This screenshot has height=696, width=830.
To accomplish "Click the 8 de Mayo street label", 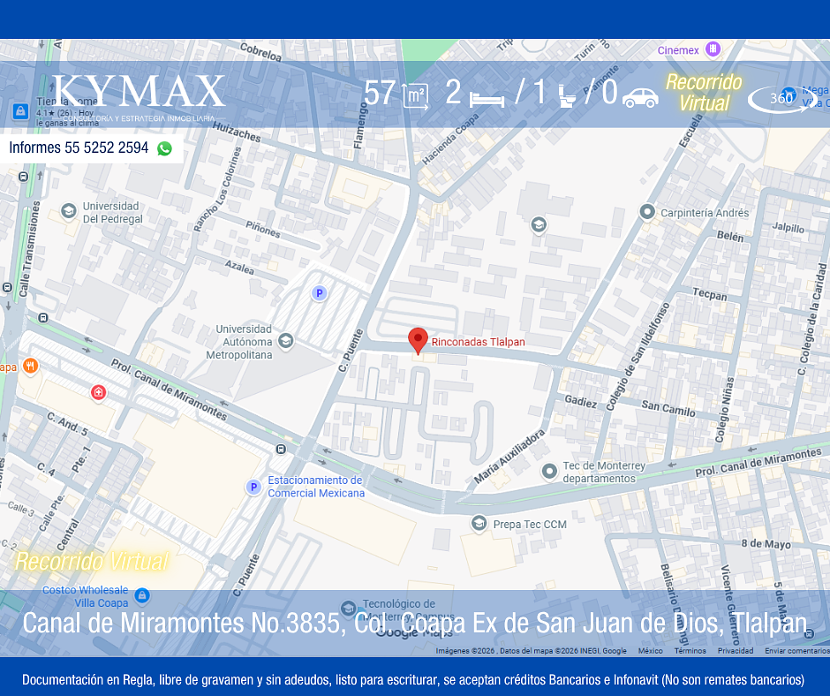I will point(766,543).
